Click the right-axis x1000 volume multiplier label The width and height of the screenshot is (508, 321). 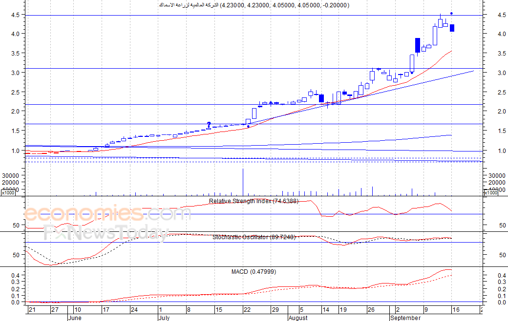click(490, 193)
